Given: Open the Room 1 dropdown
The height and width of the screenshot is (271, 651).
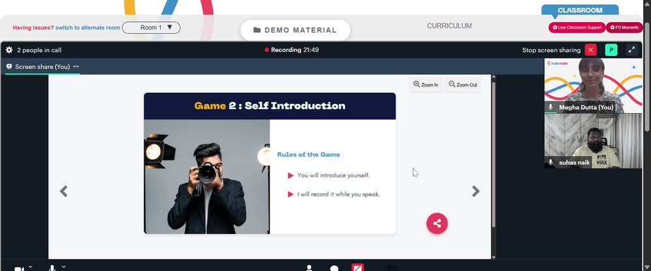Looking at the screenshot, I should 151,27.
